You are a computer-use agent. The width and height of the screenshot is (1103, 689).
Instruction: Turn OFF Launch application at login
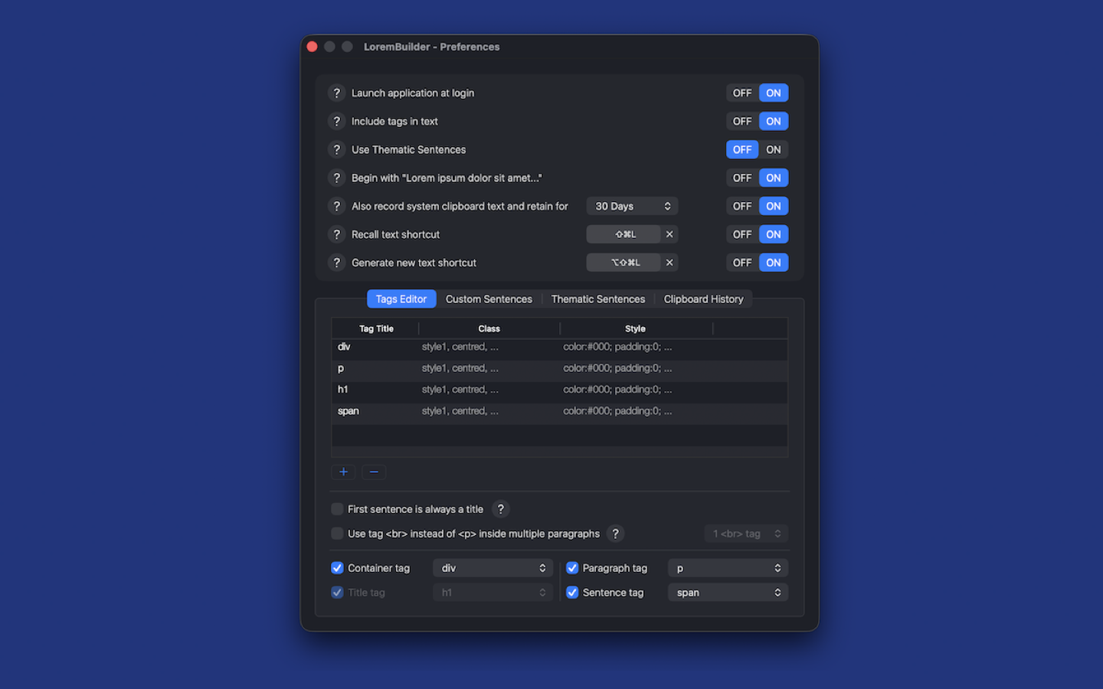[x=741, y=93]
